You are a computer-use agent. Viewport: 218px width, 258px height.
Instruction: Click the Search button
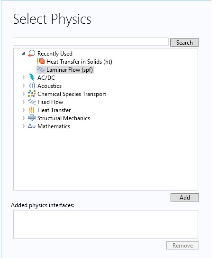pyautogui.click(x=184, y=43)
